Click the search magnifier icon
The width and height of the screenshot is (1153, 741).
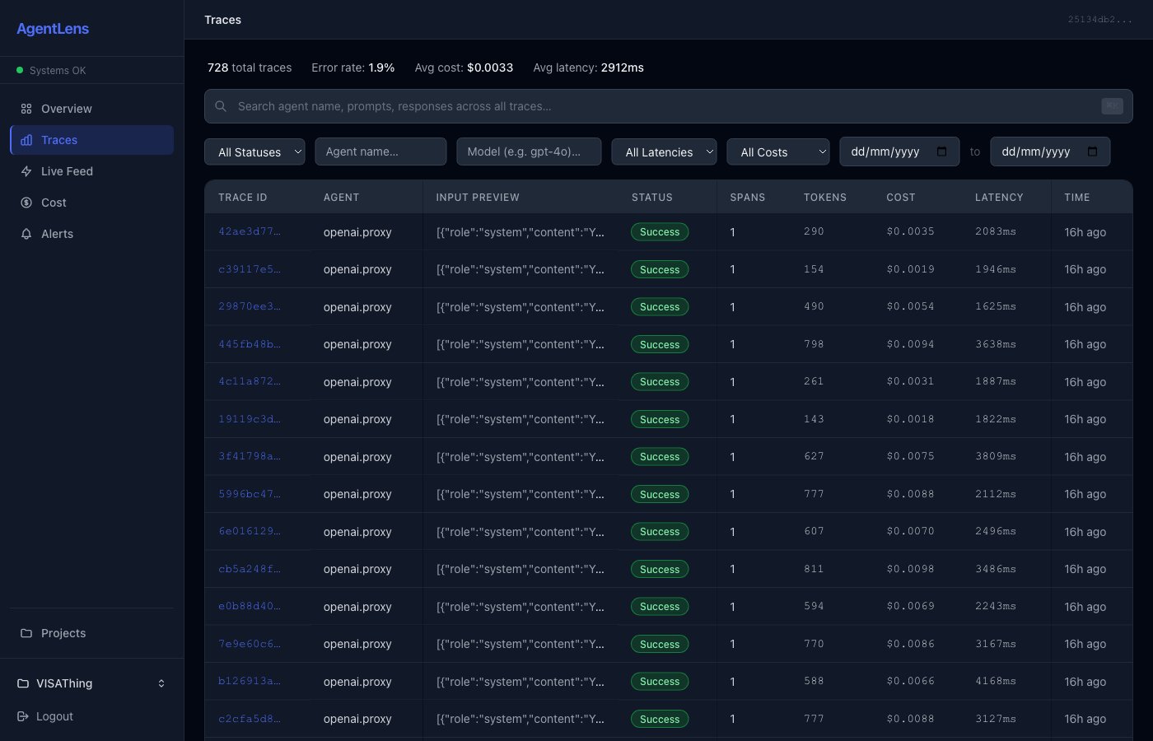coord(221,106)
